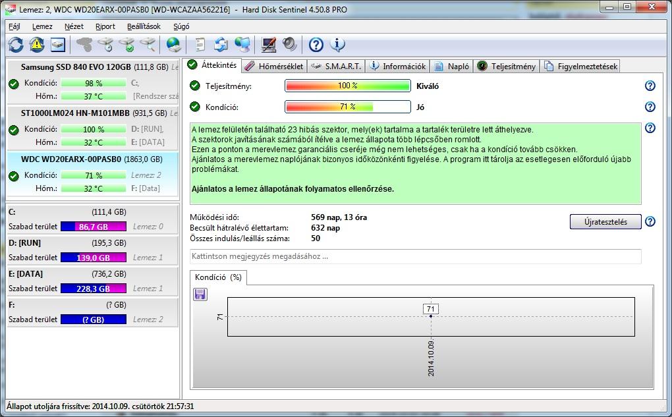Screen dimensions: 672x417
Task: Click the Samsung SSD 37 °C temperature bar
Action: [94, 96]
